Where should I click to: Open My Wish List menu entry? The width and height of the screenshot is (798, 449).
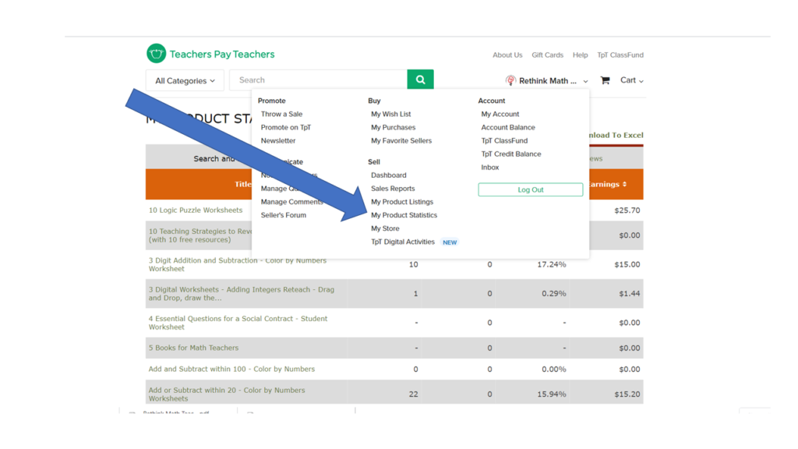tap(390, 114)
